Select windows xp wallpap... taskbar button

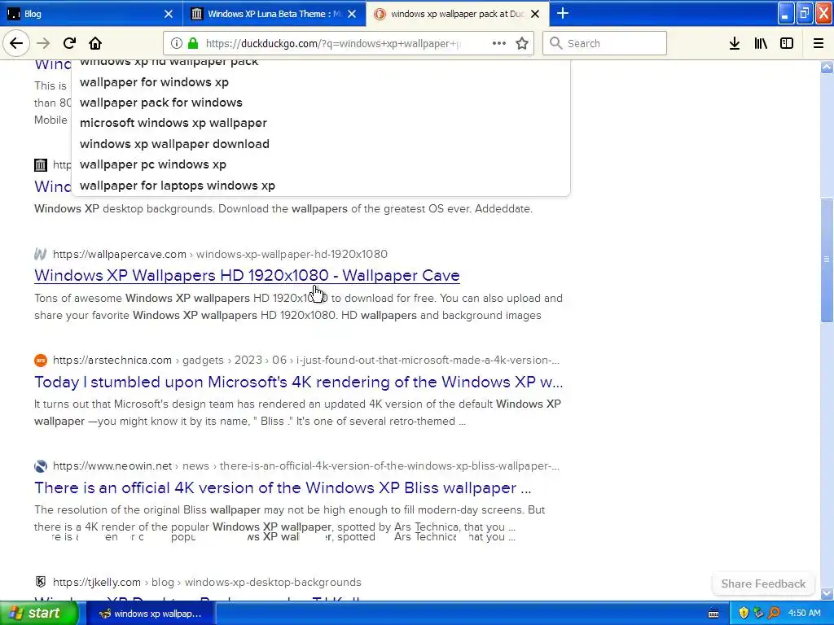pos(151,614)
